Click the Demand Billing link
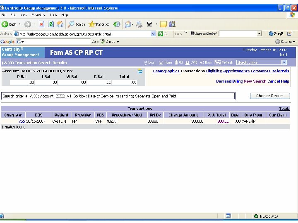 click(229, 81)
